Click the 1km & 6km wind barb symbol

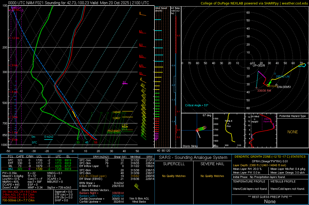click(137, 186)
